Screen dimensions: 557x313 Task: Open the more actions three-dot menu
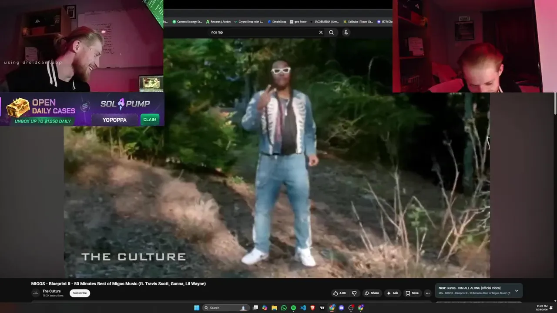[x=427, y=293]
